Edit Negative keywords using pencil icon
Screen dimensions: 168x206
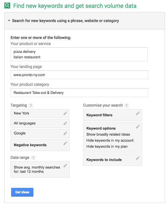pos(65,143)
